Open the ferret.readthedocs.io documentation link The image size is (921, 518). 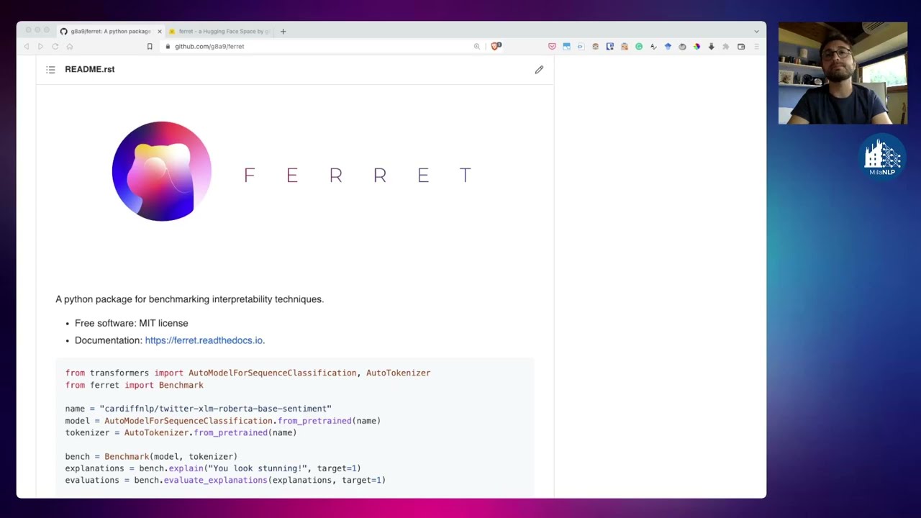[204, 340]
